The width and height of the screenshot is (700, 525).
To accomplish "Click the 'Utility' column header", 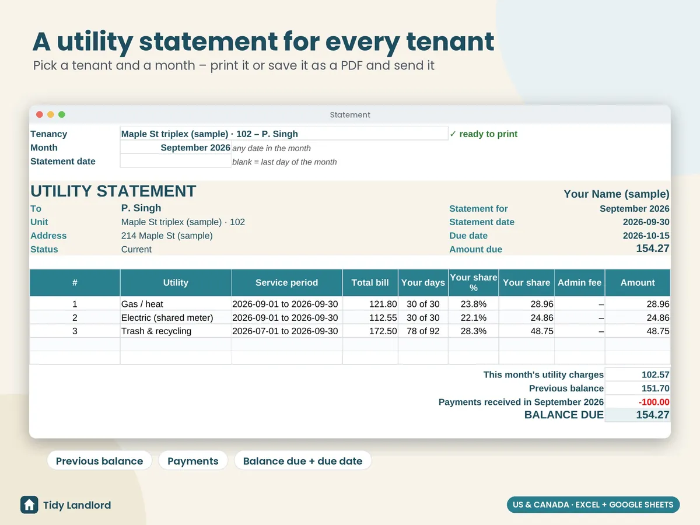I will coord(176,282).
